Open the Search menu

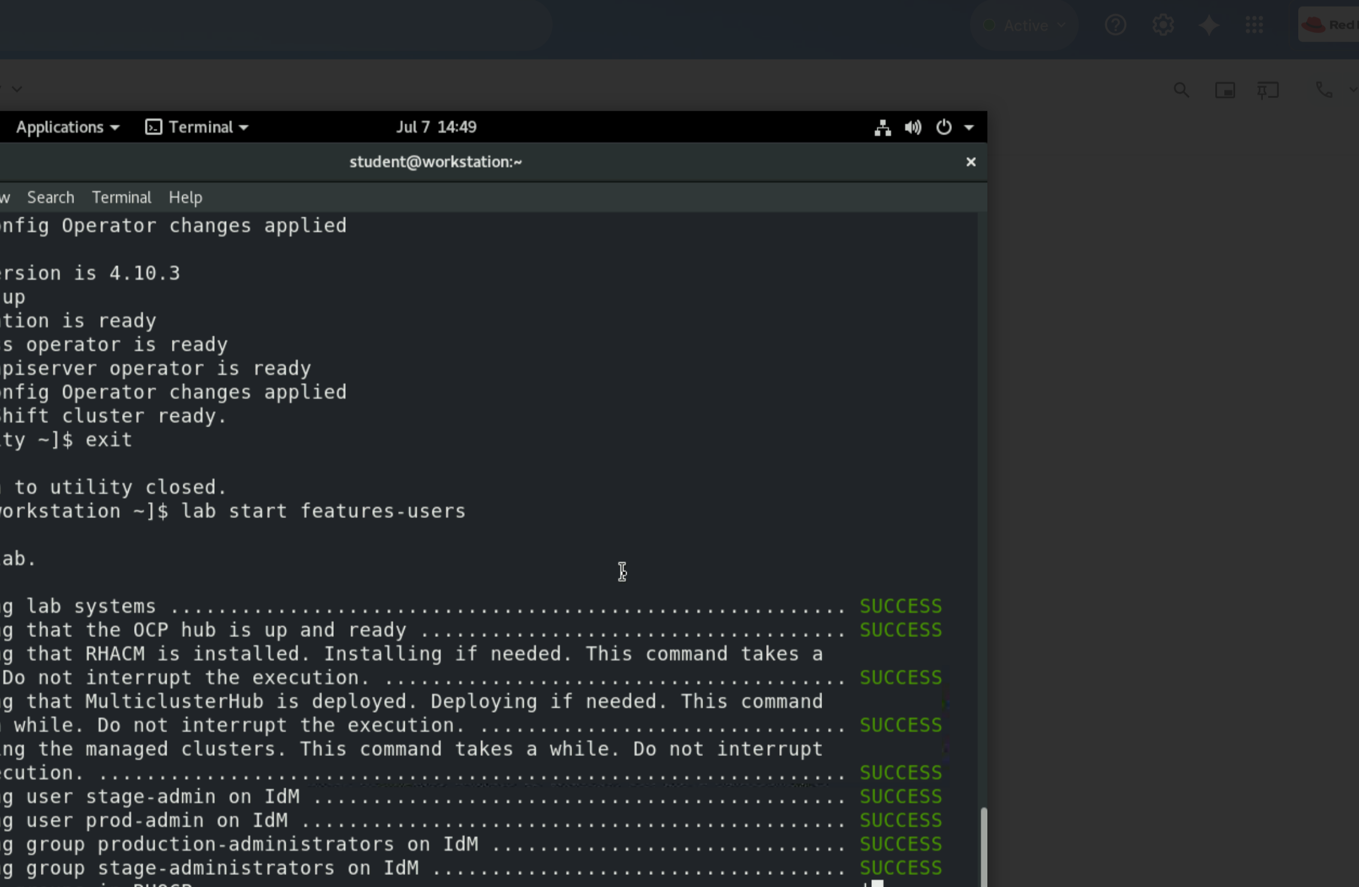(x=51, y=197)
